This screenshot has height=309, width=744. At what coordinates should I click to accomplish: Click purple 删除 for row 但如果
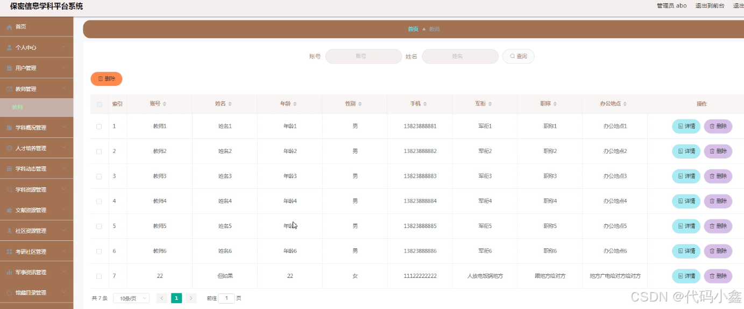pos(718,276)
